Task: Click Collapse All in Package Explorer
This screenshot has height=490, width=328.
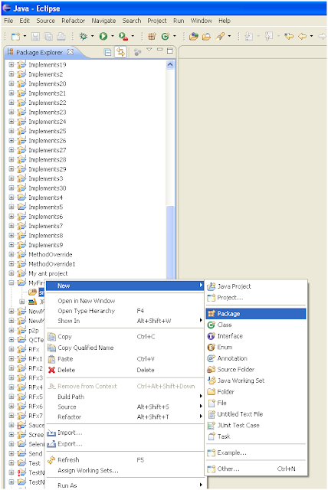Action: click(107, 52)
